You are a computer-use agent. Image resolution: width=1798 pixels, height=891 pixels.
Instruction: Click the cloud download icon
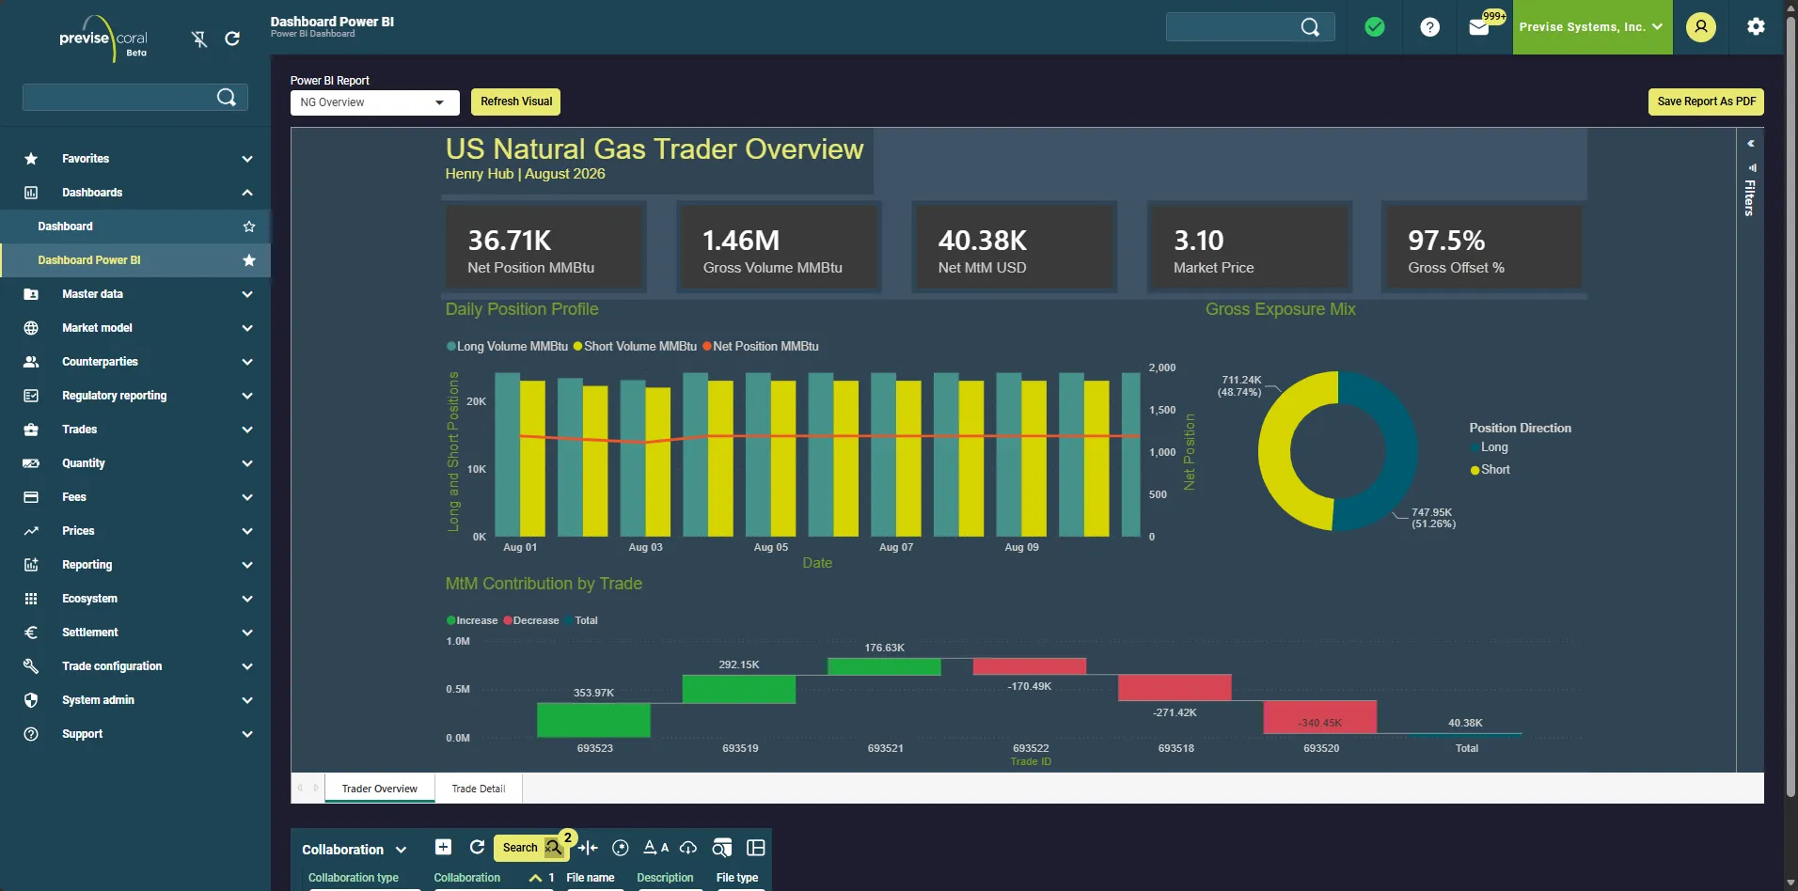(x=688, y=848)
